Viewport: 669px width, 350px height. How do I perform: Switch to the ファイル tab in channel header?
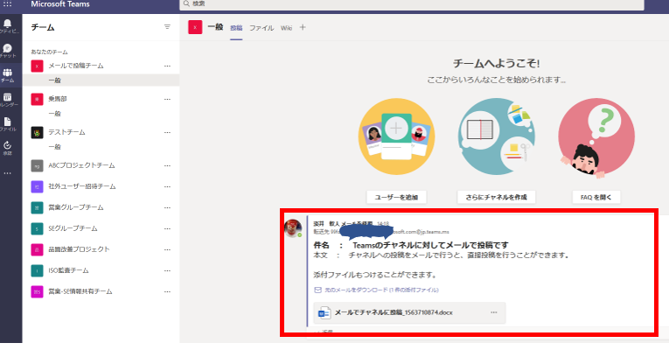click(261, 28)
